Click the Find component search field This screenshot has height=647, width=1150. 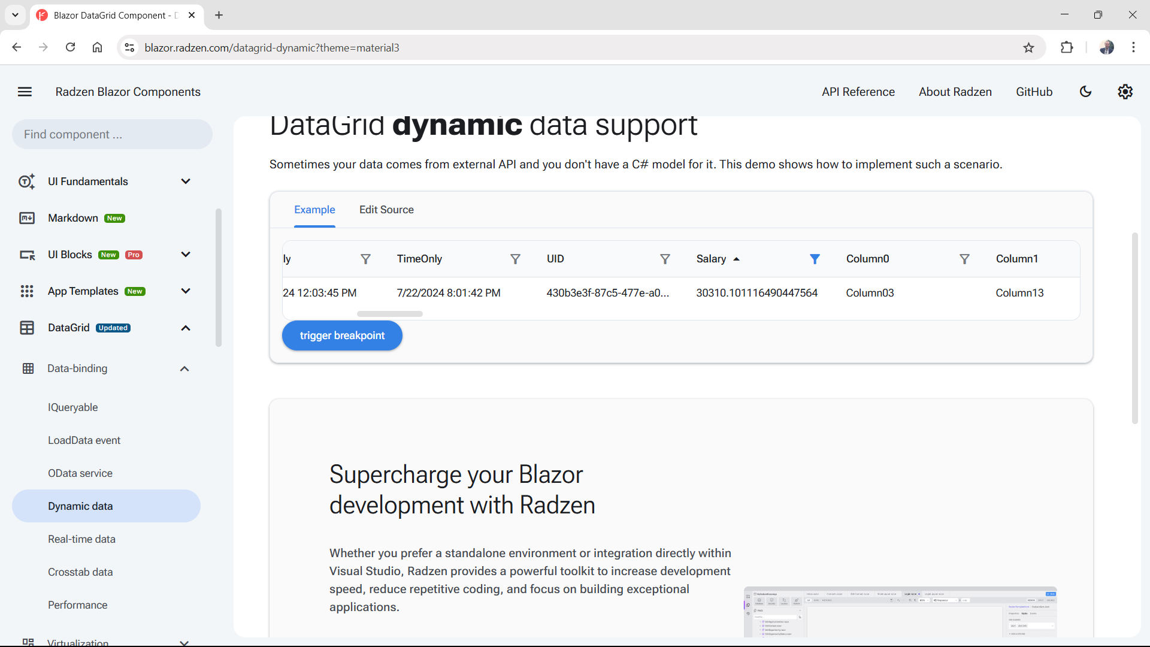112,134
